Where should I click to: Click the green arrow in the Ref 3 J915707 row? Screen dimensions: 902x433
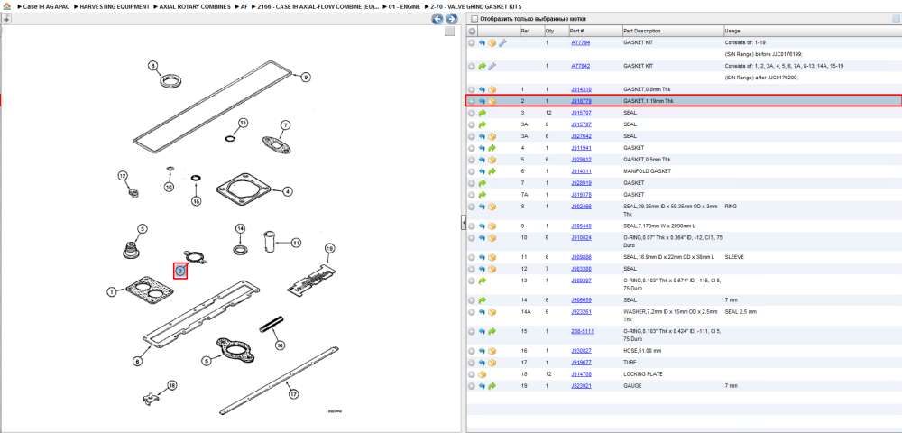pyautogui.click(x=482, y=114)
